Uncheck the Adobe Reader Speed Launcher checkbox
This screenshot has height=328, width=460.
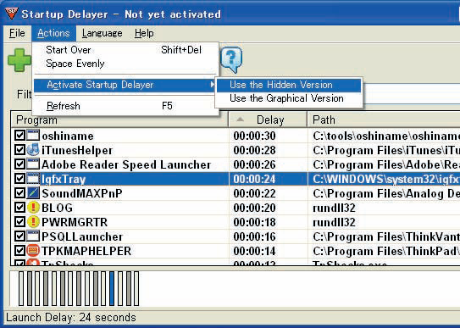pos(19,164)
